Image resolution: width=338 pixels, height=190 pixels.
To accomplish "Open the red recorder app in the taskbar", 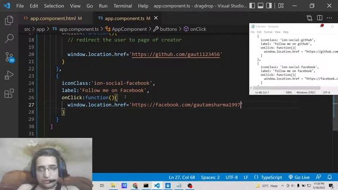I will click(190, 186).
